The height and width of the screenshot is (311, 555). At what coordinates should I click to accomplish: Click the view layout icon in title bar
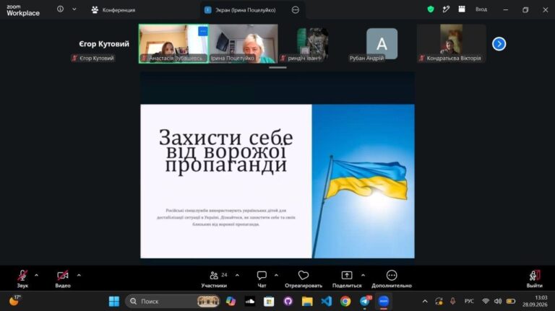pyautogui.click(x=462, y=9)
